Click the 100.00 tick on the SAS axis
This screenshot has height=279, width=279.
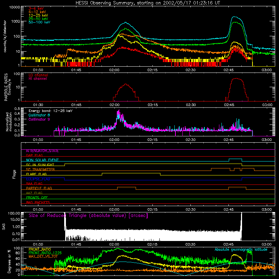pos(14,213)
